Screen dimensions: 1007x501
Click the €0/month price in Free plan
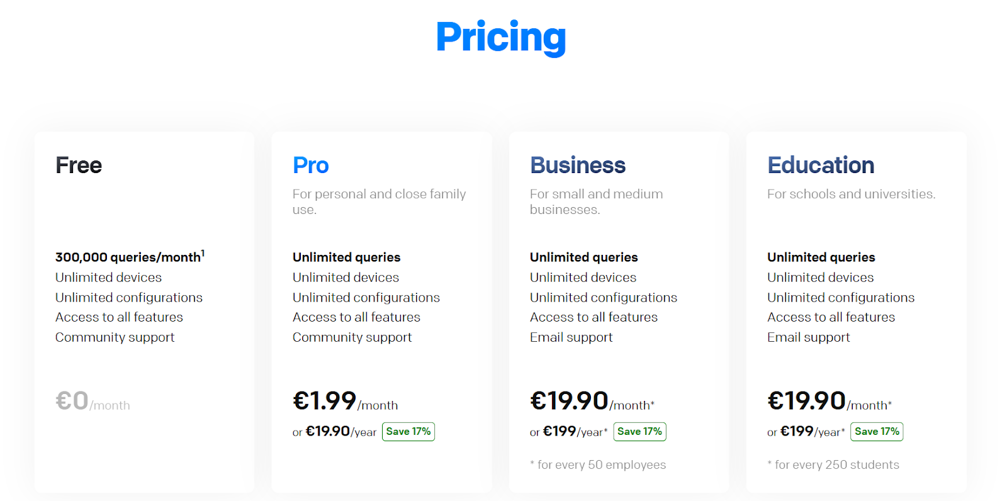pos(93,402)
